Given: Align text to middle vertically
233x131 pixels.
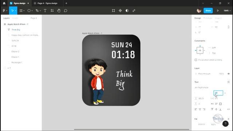Looking at the screenshot, I should 216,109.
